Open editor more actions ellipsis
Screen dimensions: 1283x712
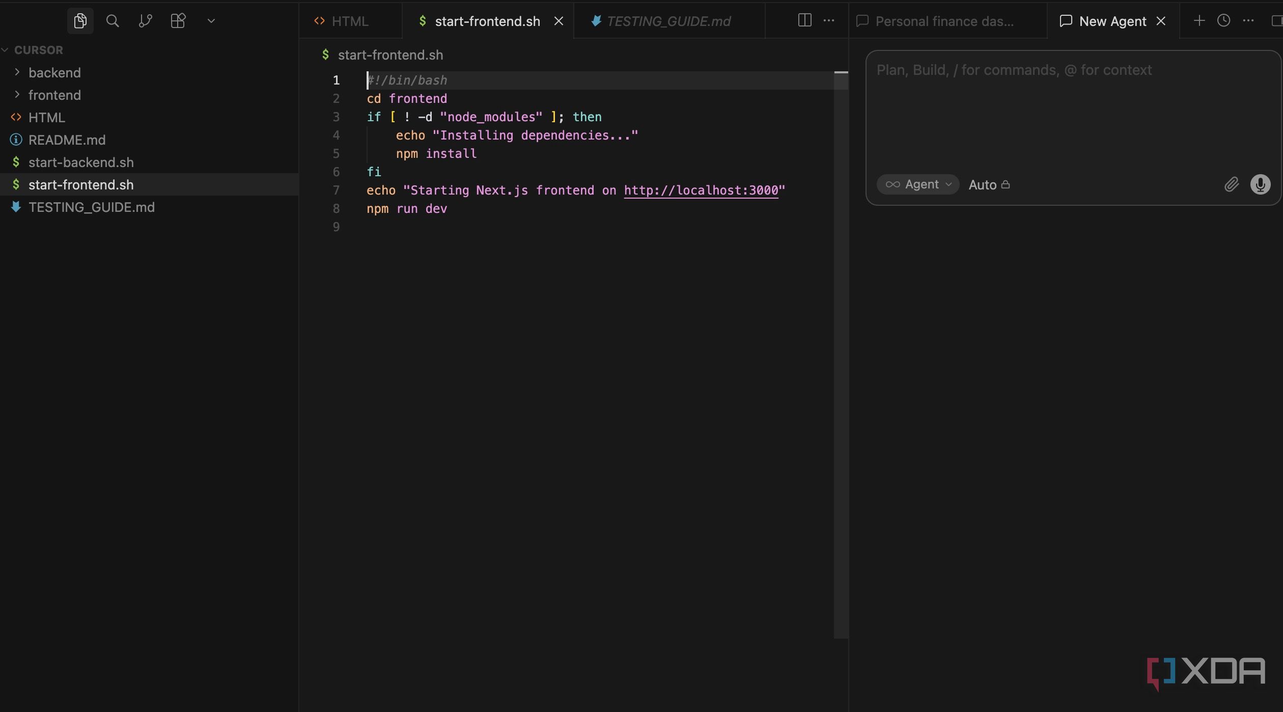click(x=829, y=20)
